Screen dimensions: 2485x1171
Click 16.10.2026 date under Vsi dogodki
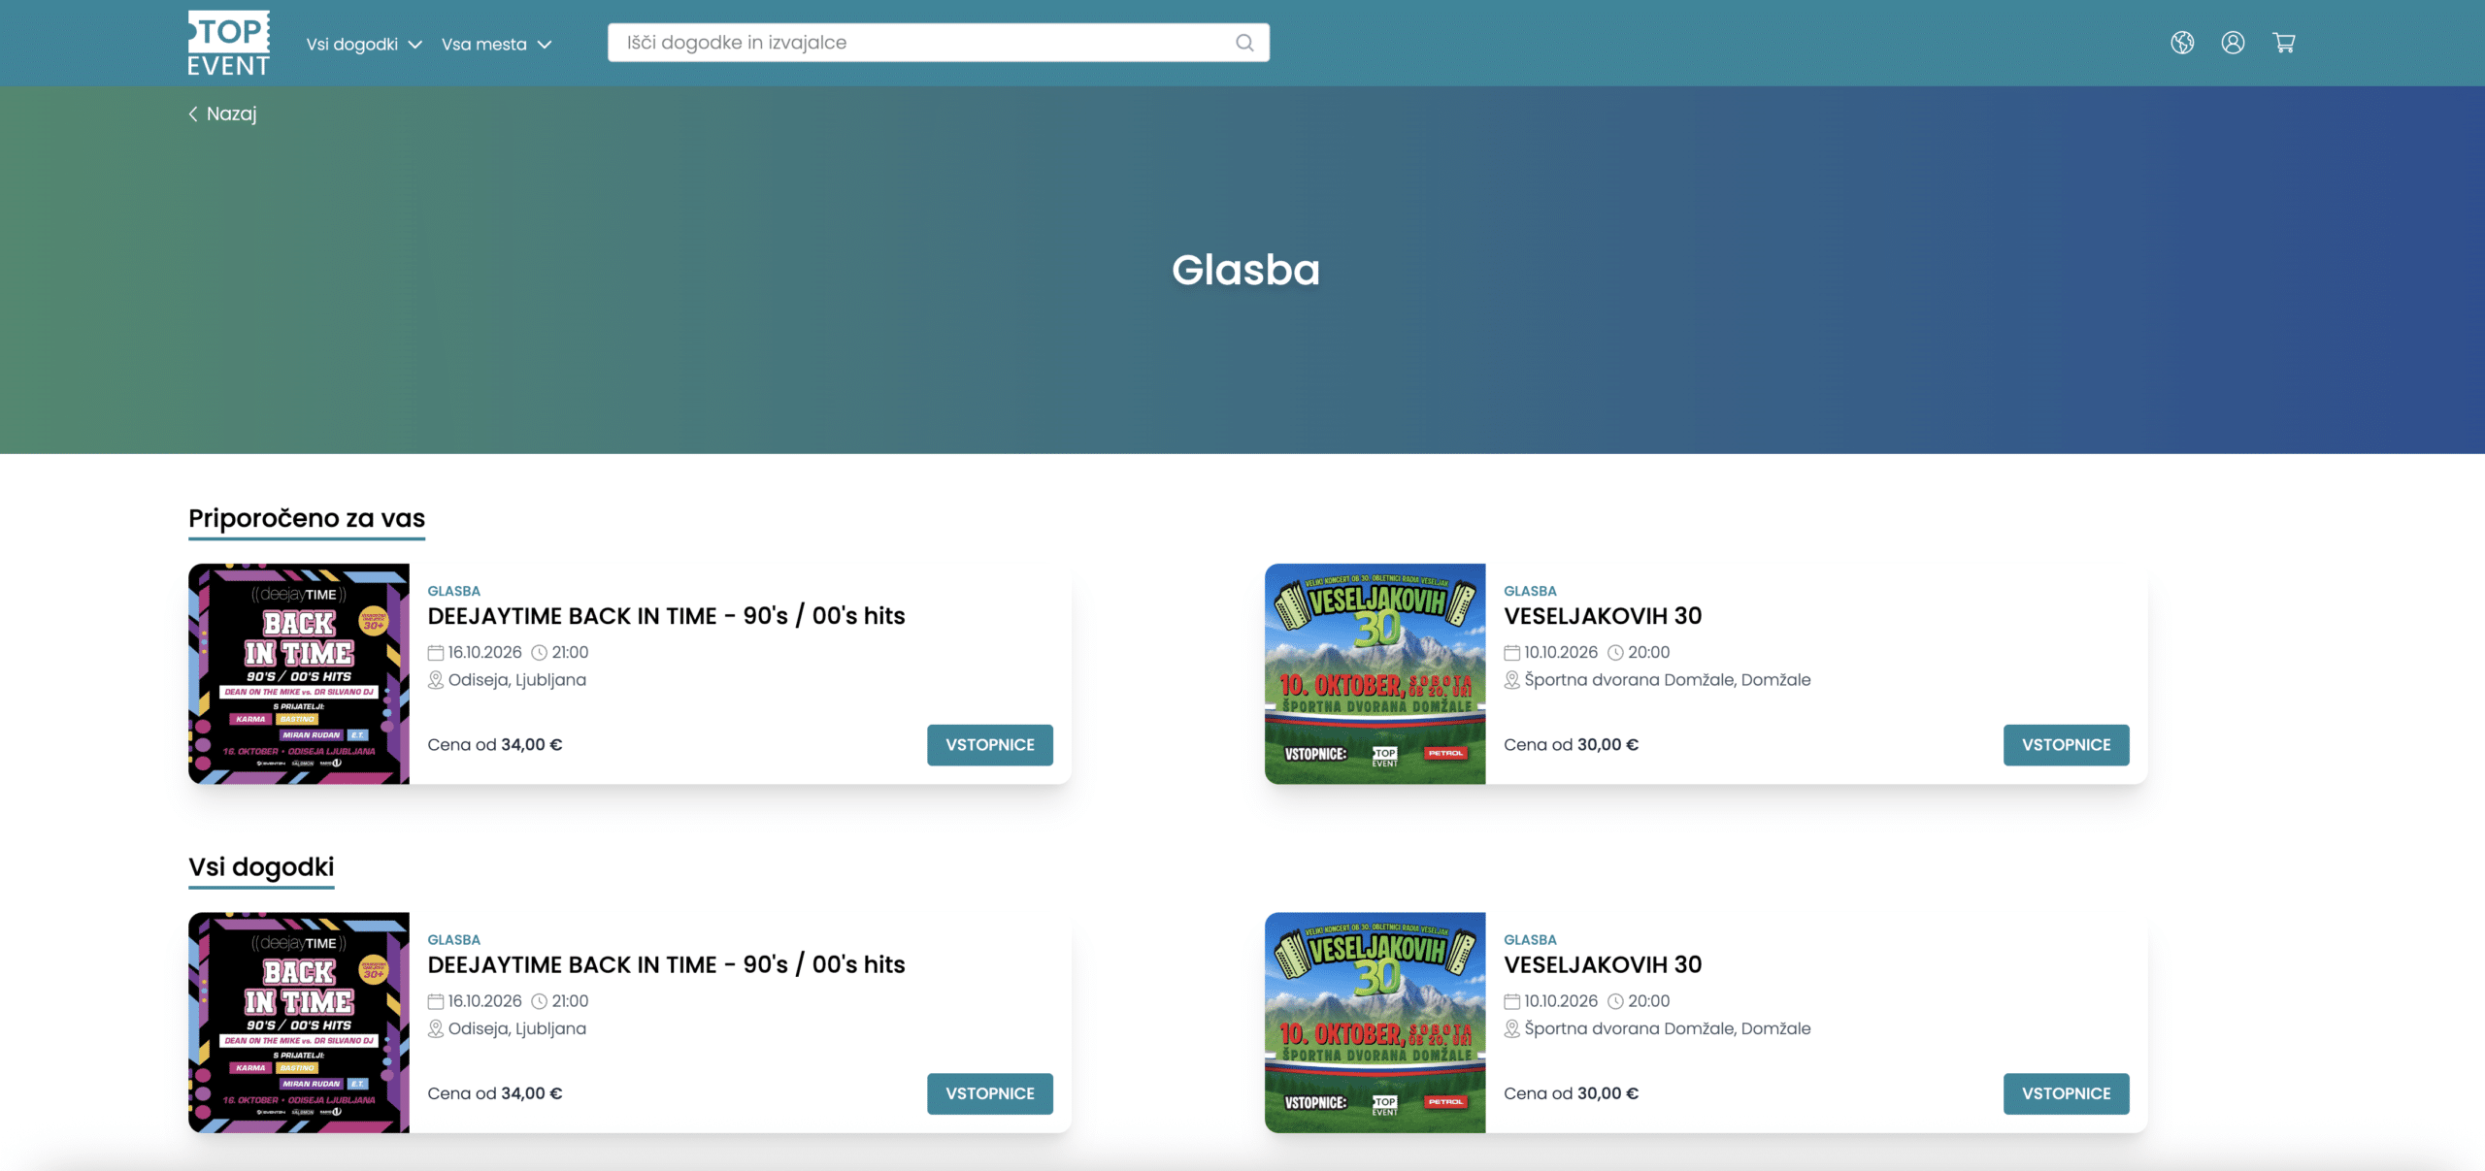485,1001
